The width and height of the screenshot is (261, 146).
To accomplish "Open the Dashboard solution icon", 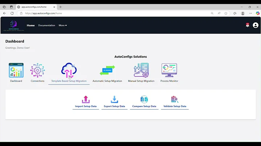I will 16,70.
